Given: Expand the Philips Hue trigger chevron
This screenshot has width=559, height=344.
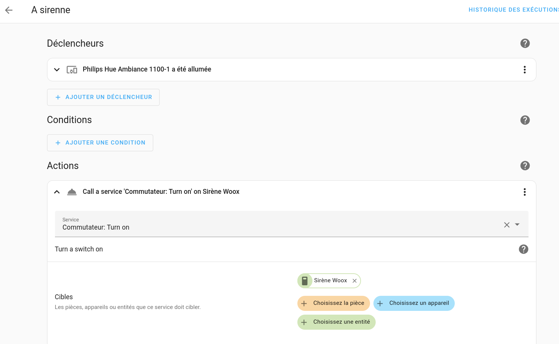Looking at the screenshot, I should pos(57,70).
